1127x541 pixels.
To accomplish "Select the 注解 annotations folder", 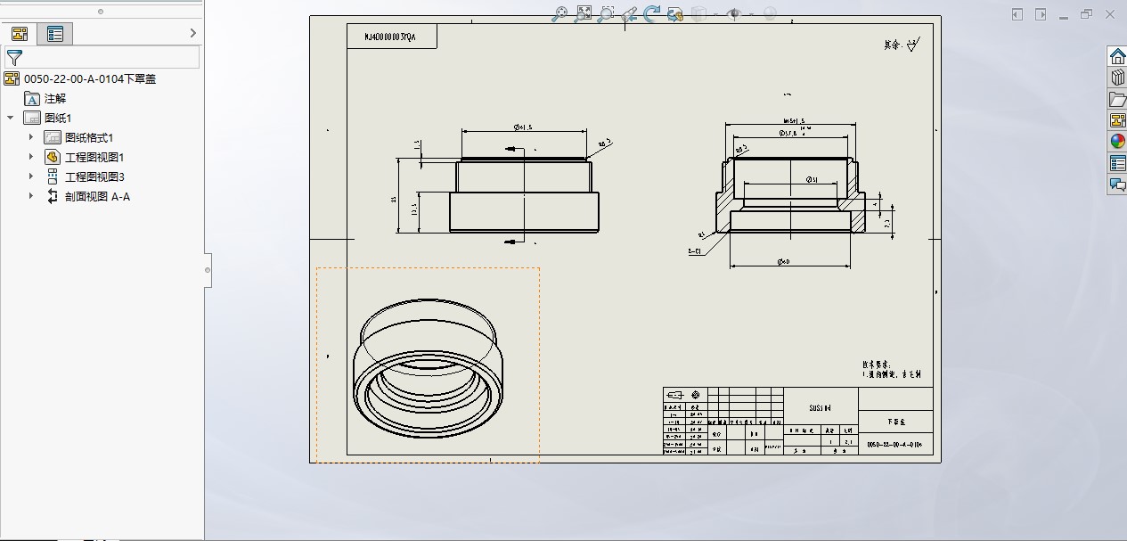I will [55, 98].
